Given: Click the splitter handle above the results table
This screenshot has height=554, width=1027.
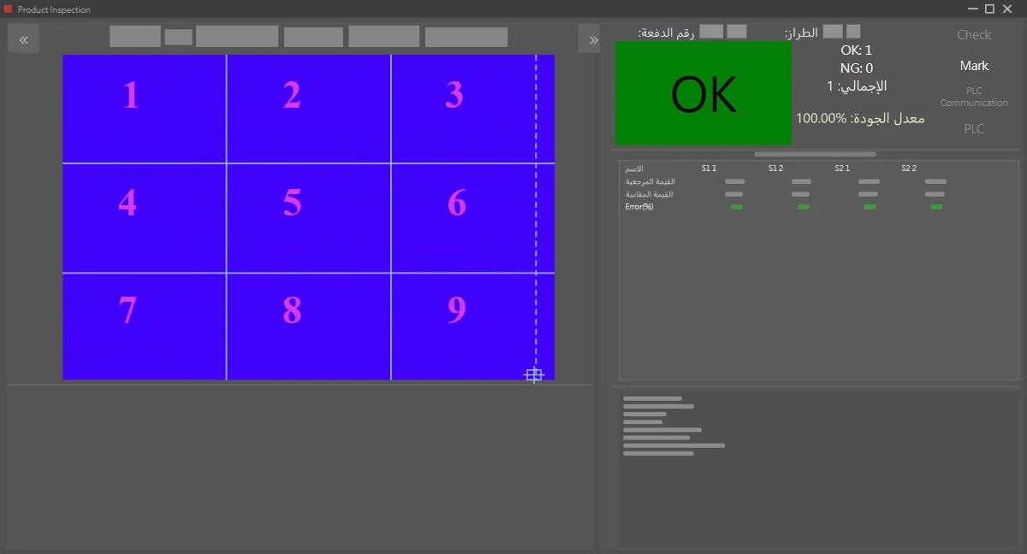Looking at the screenshot, I should 815,154.
